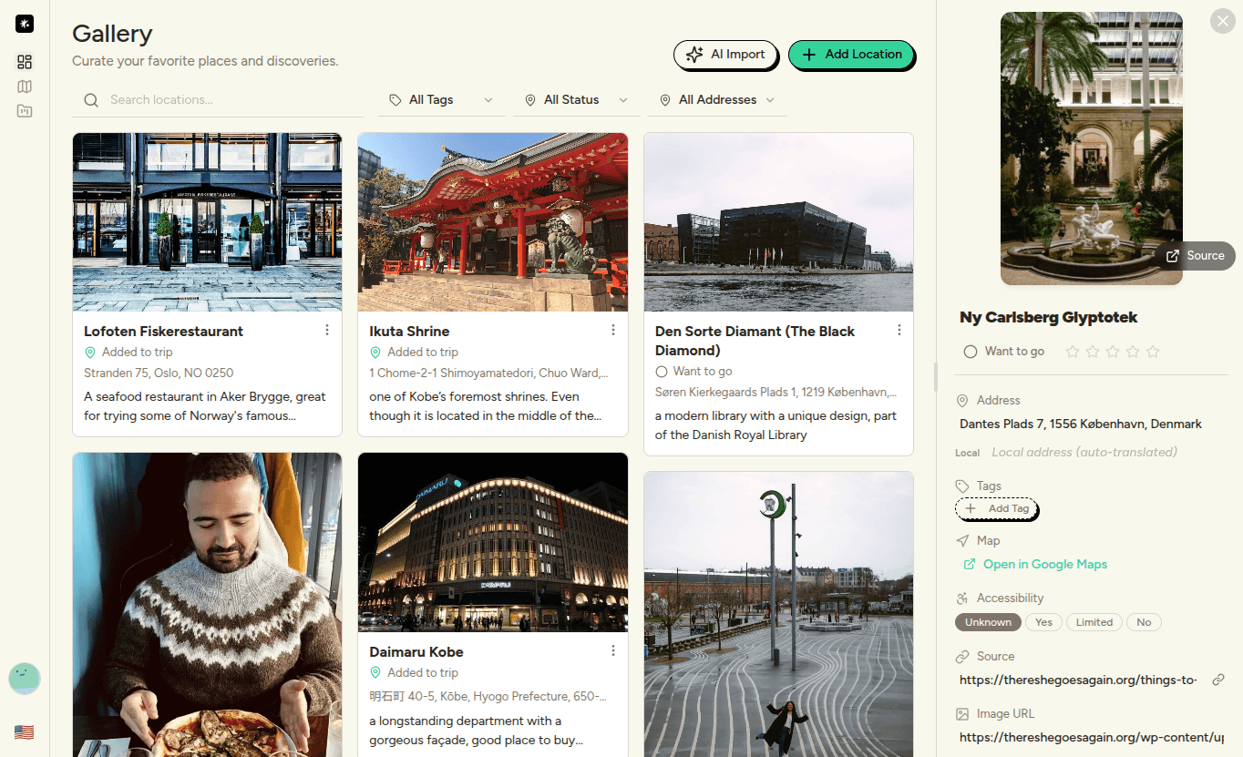1243x757 pixels.
Task: Open the map view in sidebar
Action: 25,87
